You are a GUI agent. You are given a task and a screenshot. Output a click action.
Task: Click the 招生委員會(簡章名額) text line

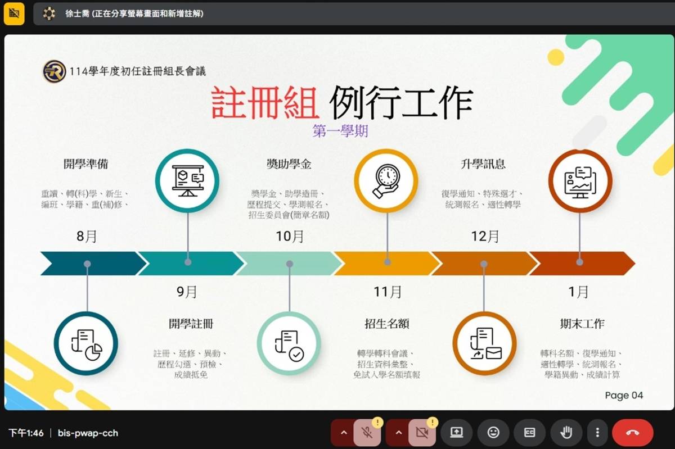click(x=289, y=215)
